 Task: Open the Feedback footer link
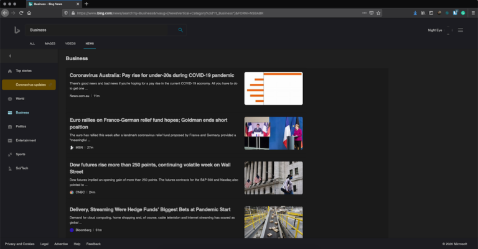tap(93, 244)
